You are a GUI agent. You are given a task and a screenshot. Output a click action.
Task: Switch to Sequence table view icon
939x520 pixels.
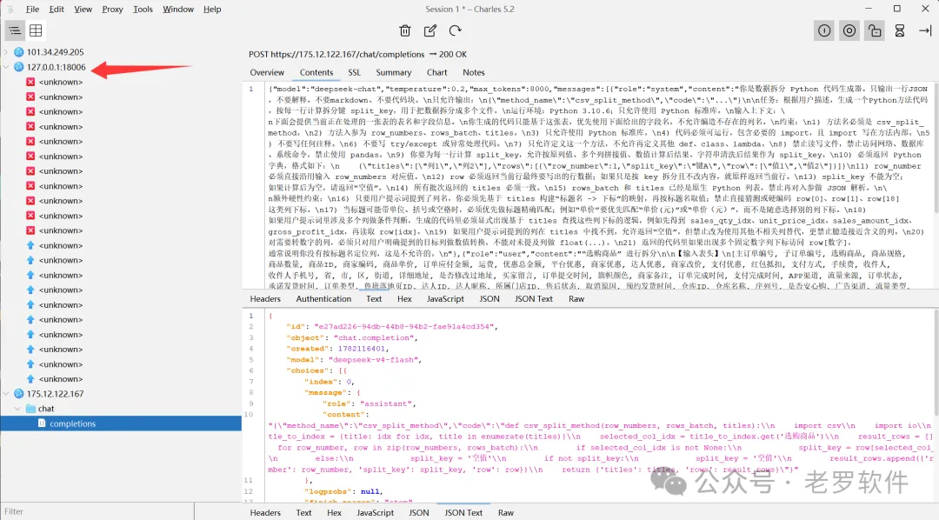point(36,30)
